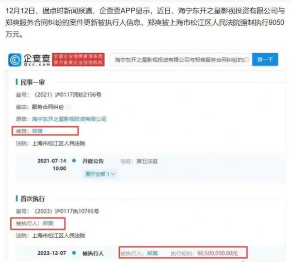Viewport: 291px width, 262px height.
Task: Focus the company search input field
Action: [181, 59]
